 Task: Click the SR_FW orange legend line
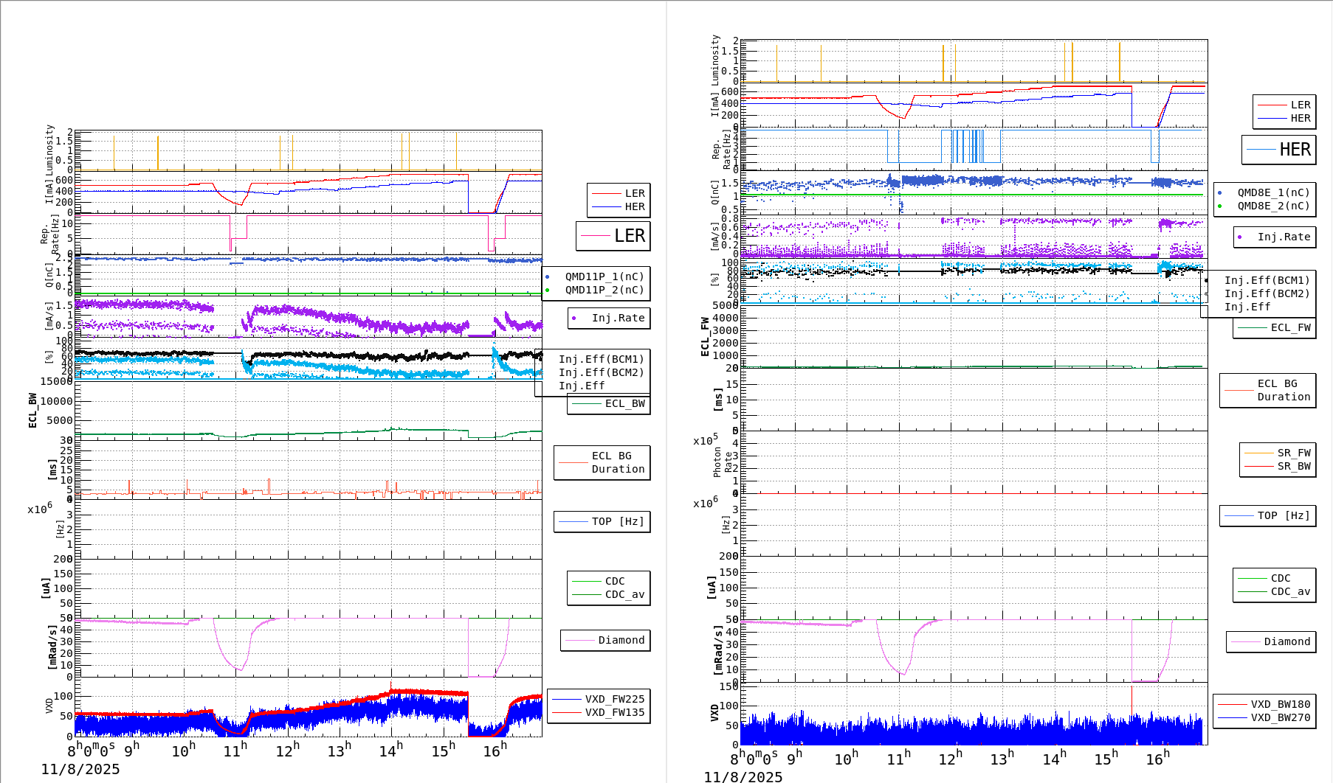(x=1258, y=453)
